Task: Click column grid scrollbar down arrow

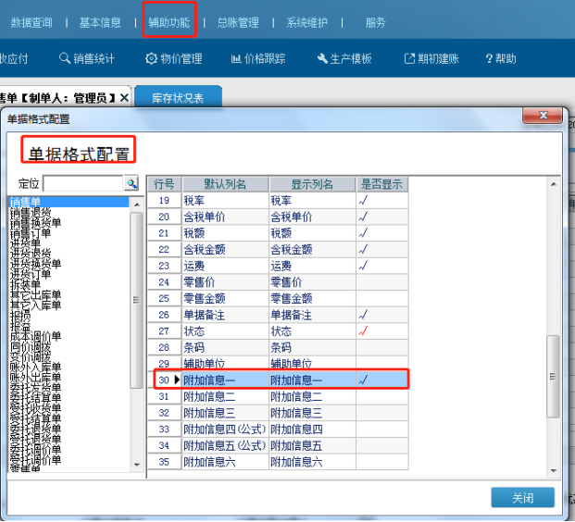Action: click(554, 471)
